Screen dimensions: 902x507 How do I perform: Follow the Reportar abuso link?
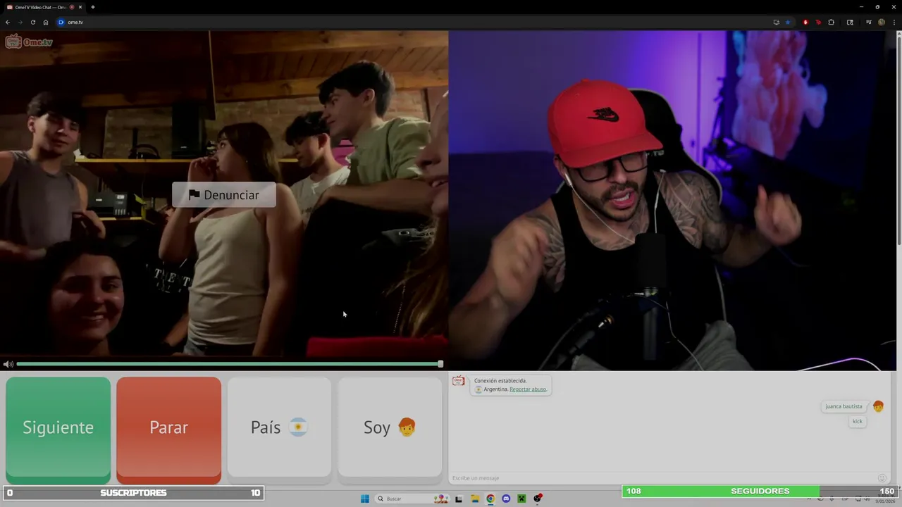(x=528, y=389)
